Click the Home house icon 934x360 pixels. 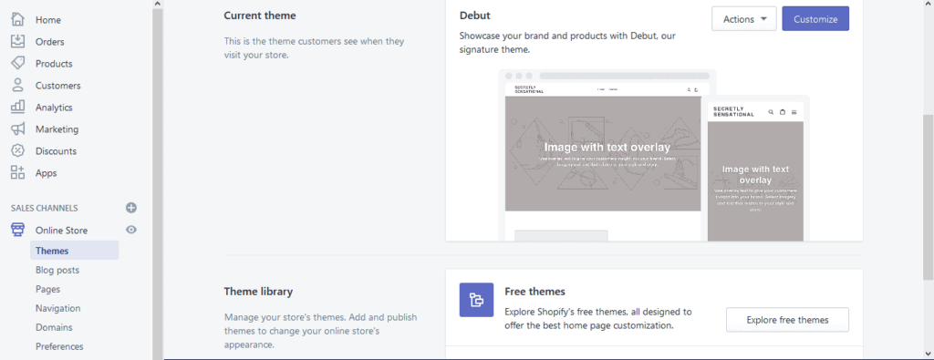click(x=18, y=20)
